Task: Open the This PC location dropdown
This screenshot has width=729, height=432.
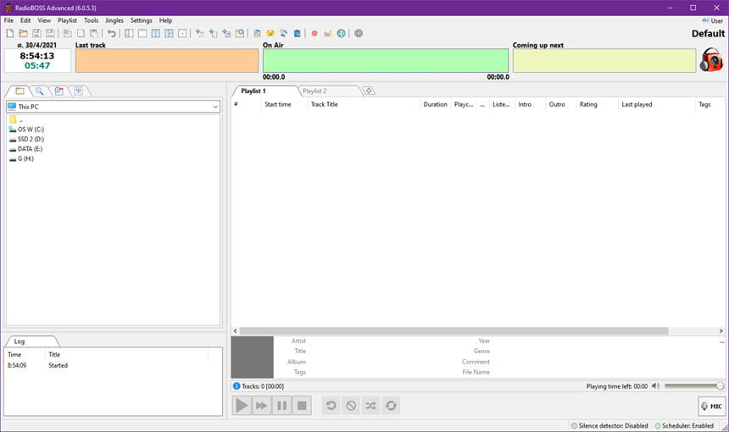Action: tap(113, 107)
